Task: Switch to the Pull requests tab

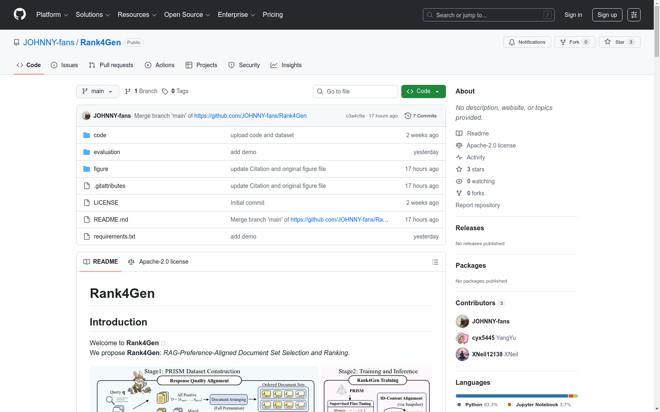Action: pyautogui.click(x=111, y=65)
